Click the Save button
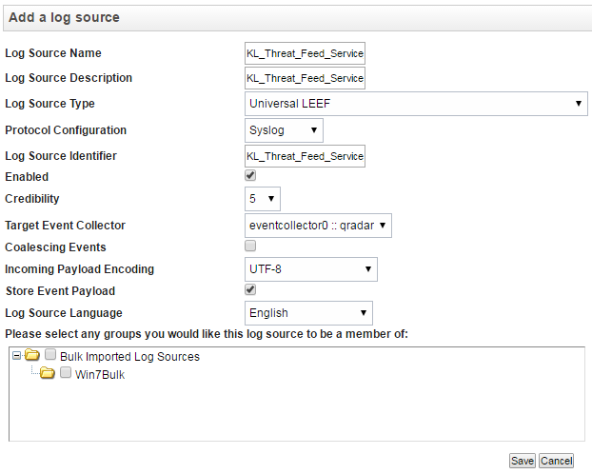Image resolution: width=592 pixels, height=474 pixels. [x=522, y=461]
